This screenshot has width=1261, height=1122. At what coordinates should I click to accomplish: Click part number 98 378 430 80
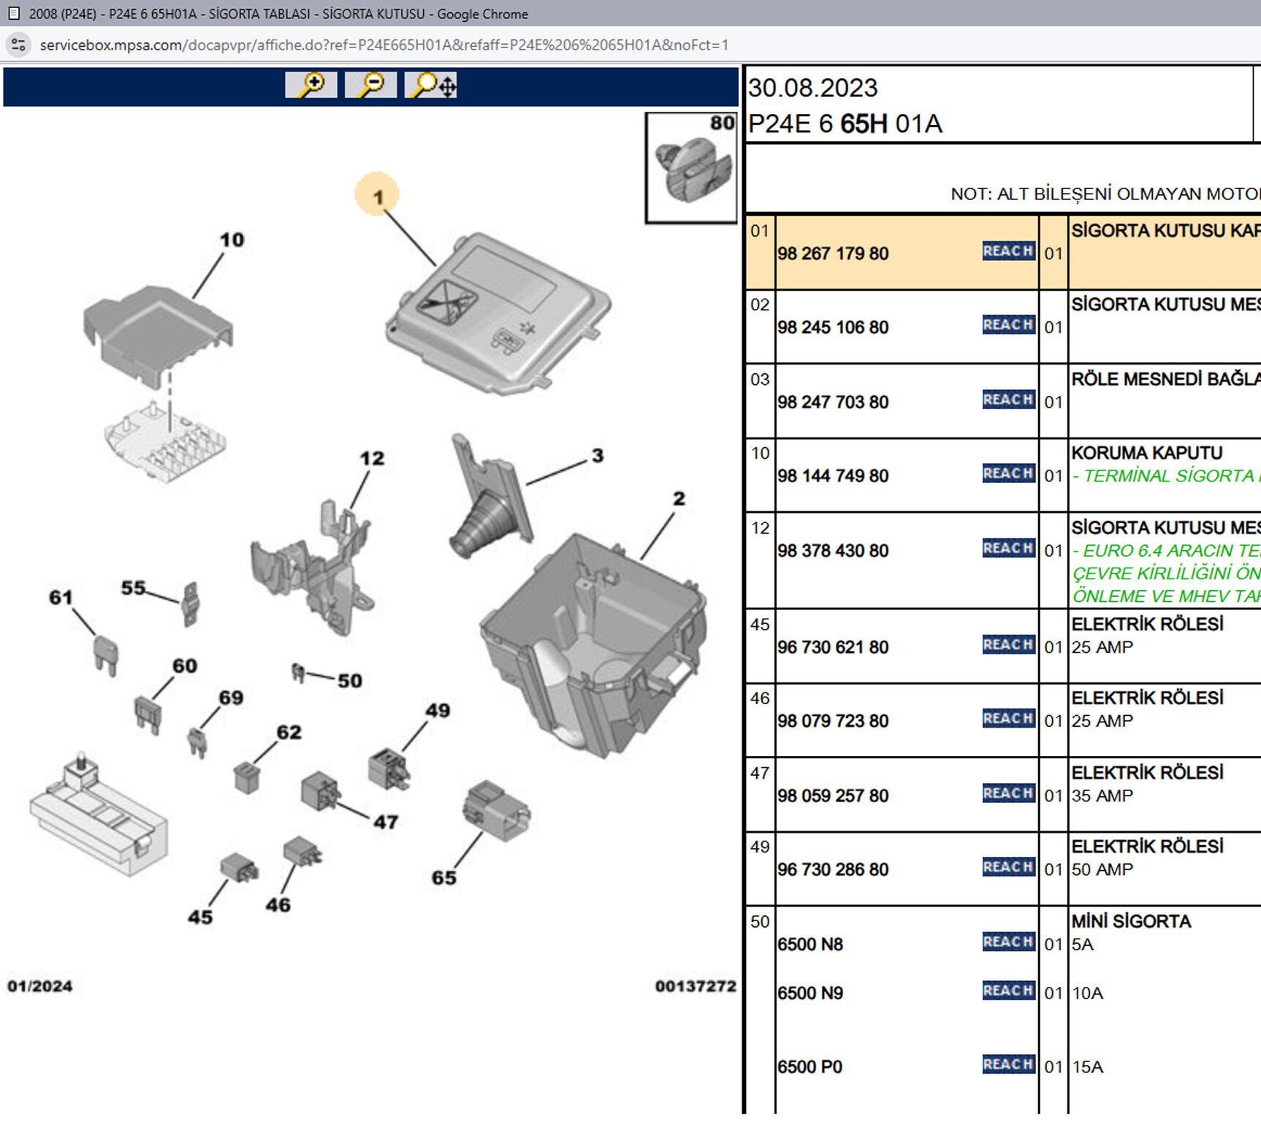833,551
